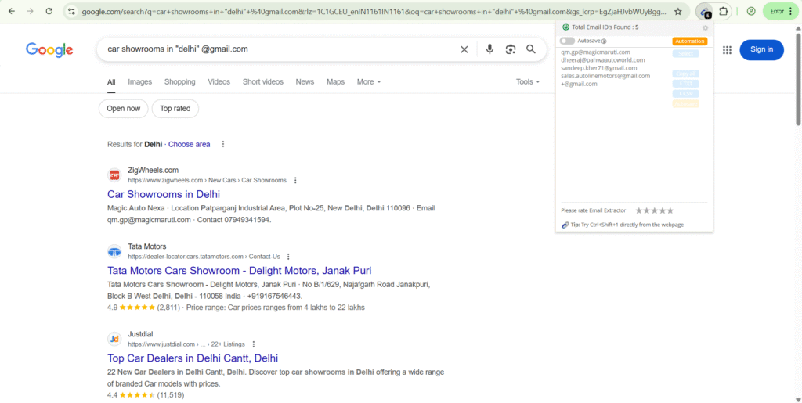802x403 pixels.
Task: Export emails with the CSV button
Action: (x=685, y=94)
